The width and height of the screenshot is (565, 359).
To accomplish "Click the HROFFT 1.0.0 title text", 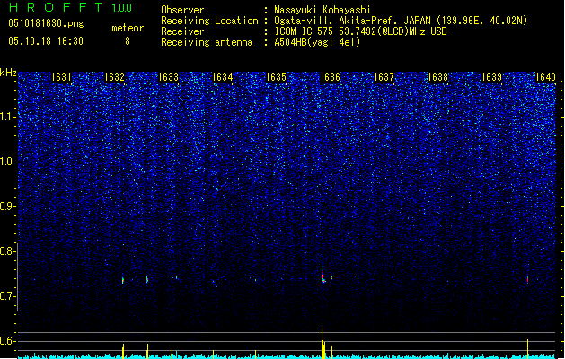I will 71,7.
